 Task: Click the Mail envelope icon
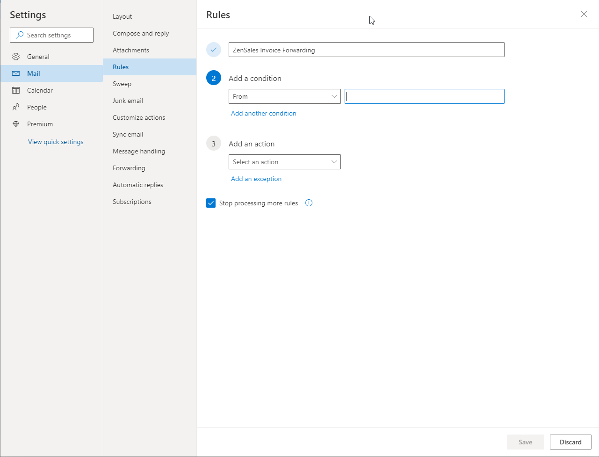16,73
